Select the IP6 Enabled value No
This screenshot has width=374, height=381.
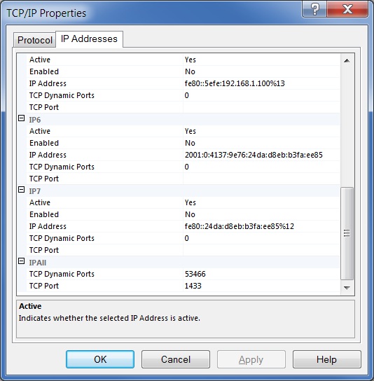(x=261, y=143)
